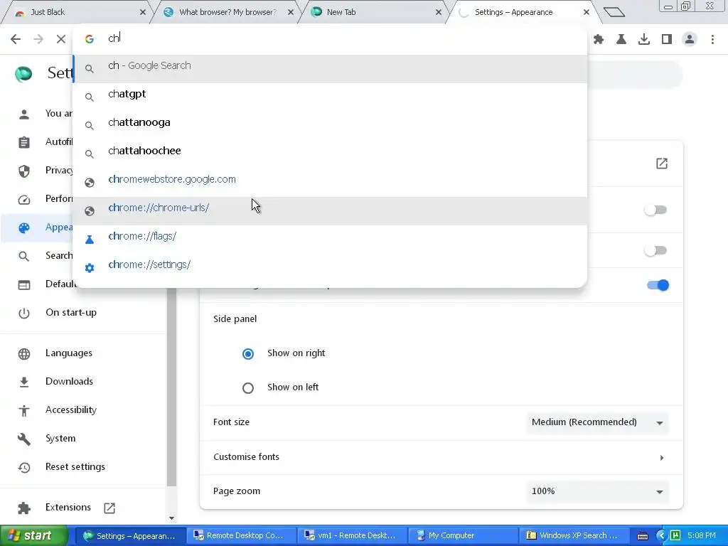Select the 'ch - Google Search' suggestion
This screenshot has width=728, height=546.
tap(330, 69)
